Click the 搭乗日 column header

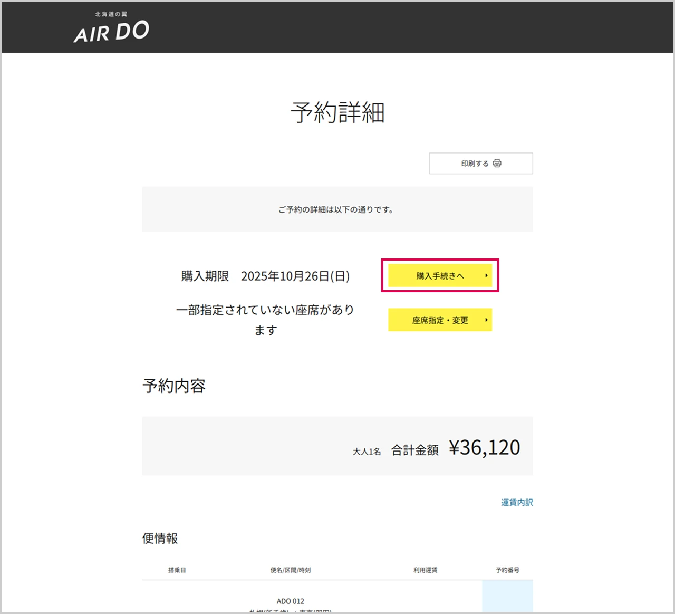(177, 570)
